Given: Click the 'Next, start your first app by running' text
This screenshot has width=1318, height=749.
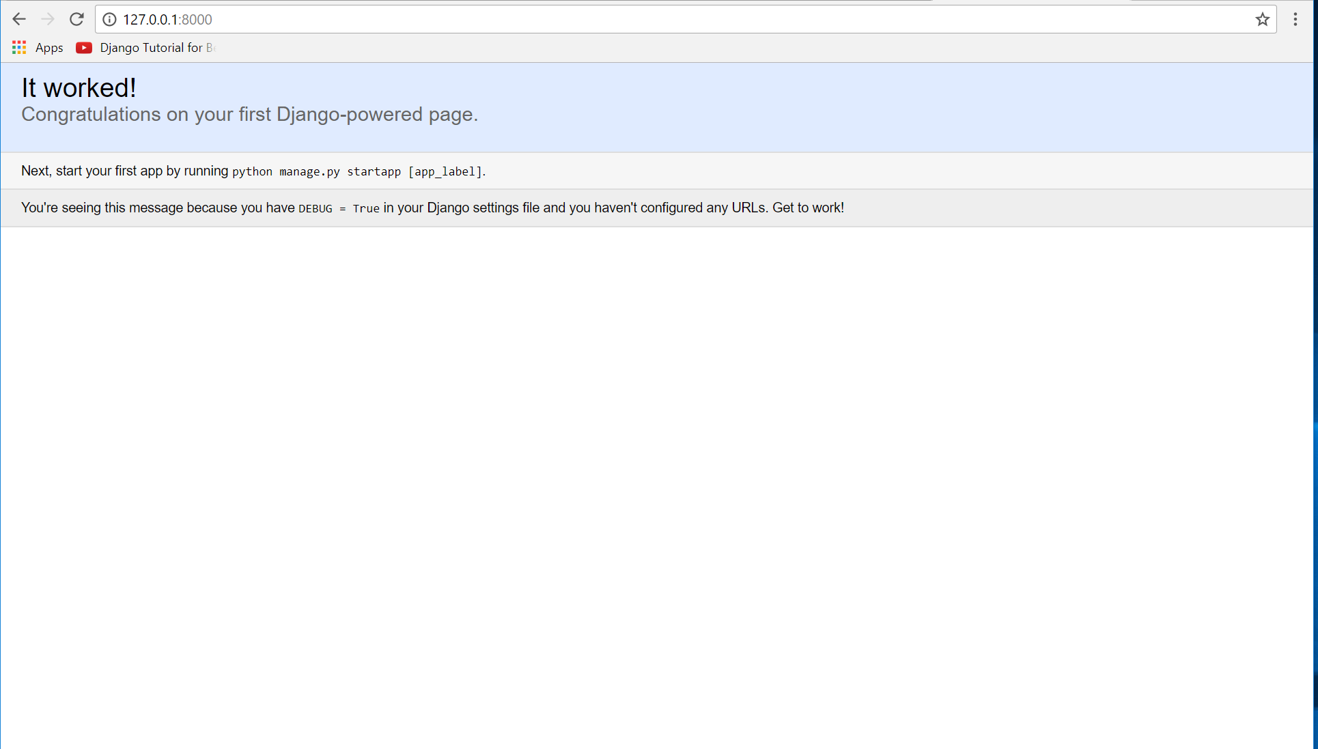Looking at the screenshot, I should point(124,171).
